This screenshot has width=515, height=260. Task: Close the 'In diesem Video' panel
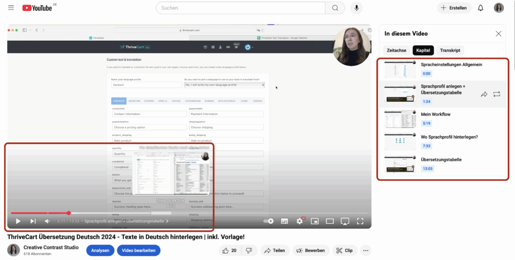[x=498, y=34]
